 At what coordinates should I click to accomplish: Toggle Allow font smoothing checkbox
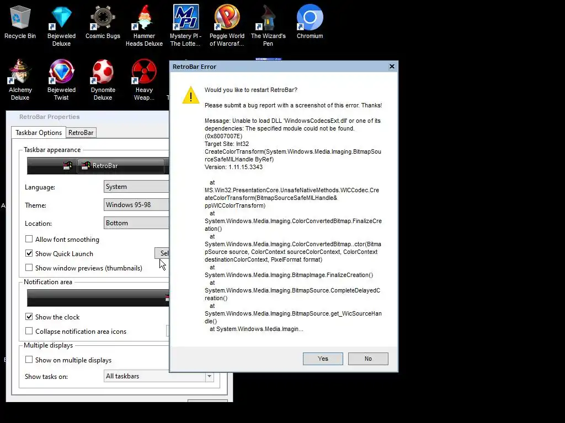pyautogui.click(x=29, y=239)
